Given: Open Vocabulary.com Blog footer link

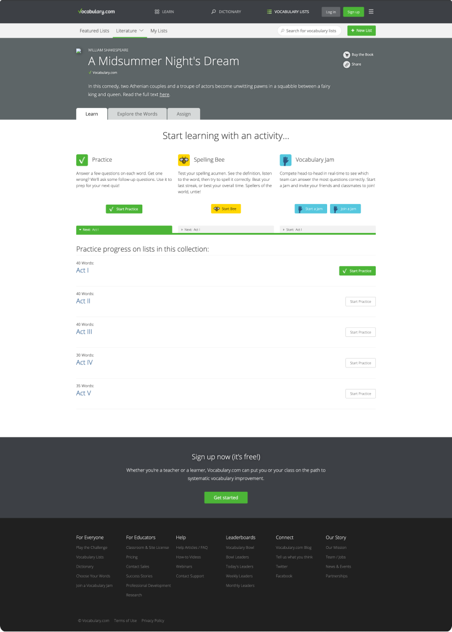Looking at the screenshot, I should pyautogui.click(x=294, y=548).
